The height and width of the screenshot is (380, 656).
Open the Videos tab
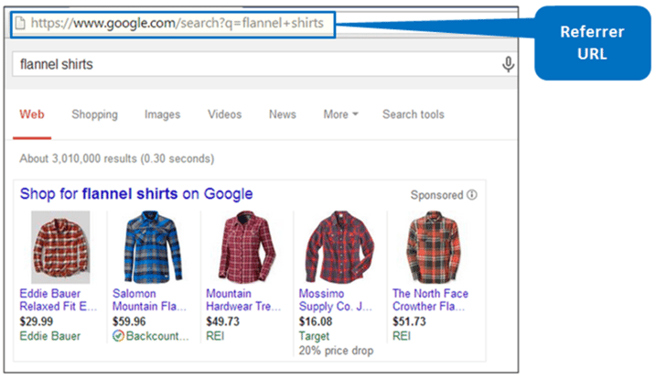[225, 114]
